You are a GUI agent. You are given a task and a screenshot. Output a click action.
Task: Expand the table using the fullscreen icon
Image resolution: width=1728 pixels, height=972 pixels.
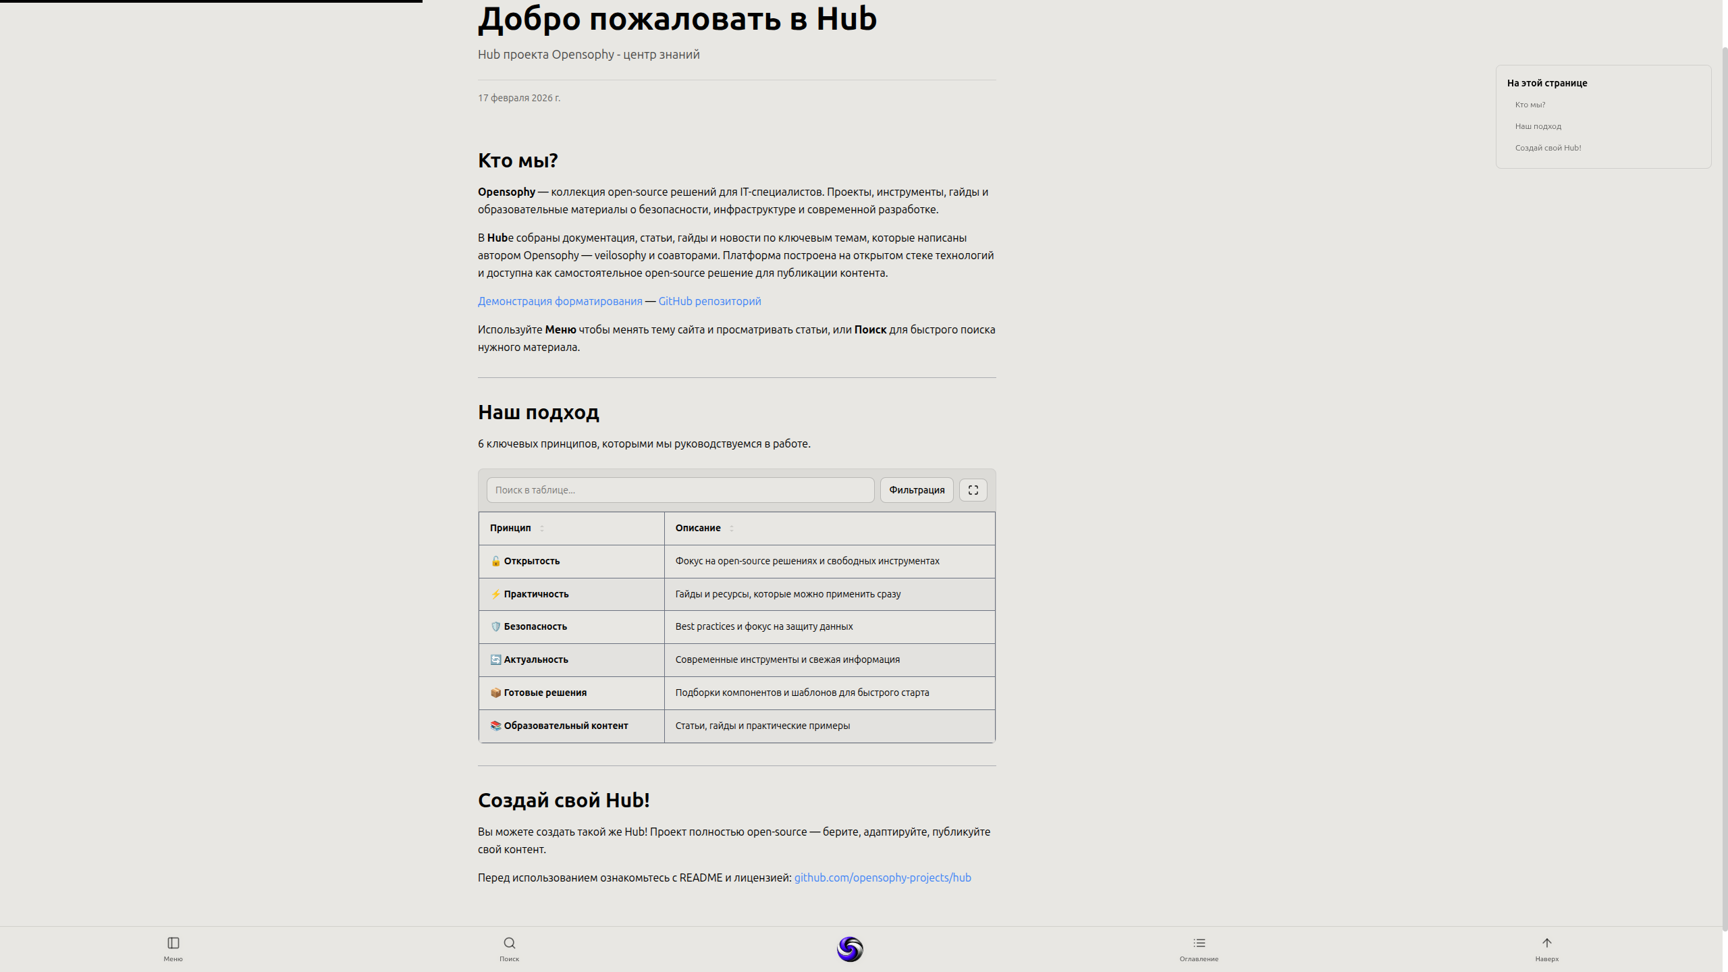click(x=972, y=489)
